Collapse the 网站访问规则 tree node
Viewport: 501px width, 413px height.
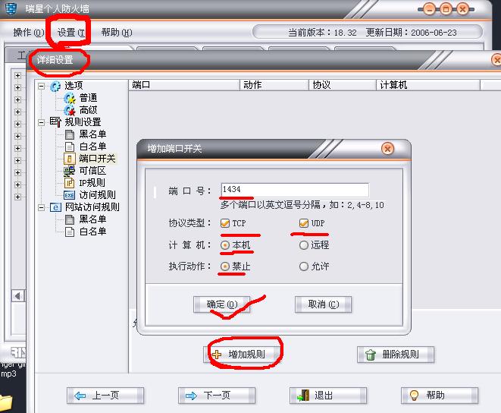(x=41, y=208)
